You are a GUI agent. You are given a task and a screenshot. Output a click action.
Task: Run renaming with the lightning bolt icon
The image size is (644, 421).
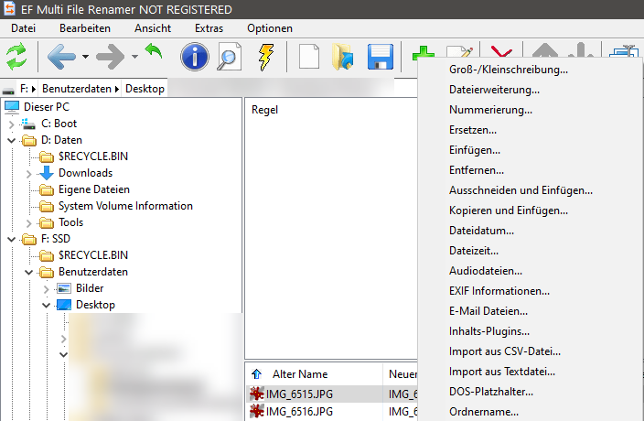click(266, 57)
